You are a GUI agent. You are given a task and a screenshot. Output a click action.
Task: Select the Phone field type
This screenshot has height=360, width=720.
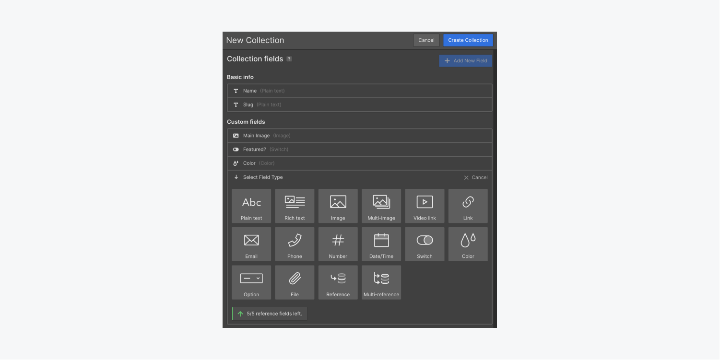tap(295, 244)
